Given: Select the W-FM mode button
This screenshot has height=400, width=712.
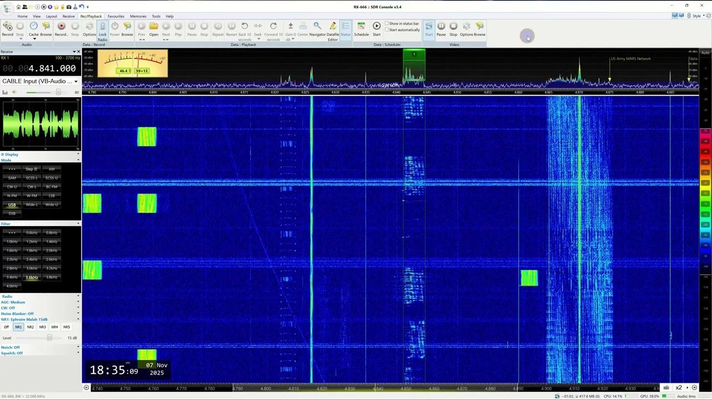Looking at the screenshot, I should pyautogui.click(x=32, y=196).
